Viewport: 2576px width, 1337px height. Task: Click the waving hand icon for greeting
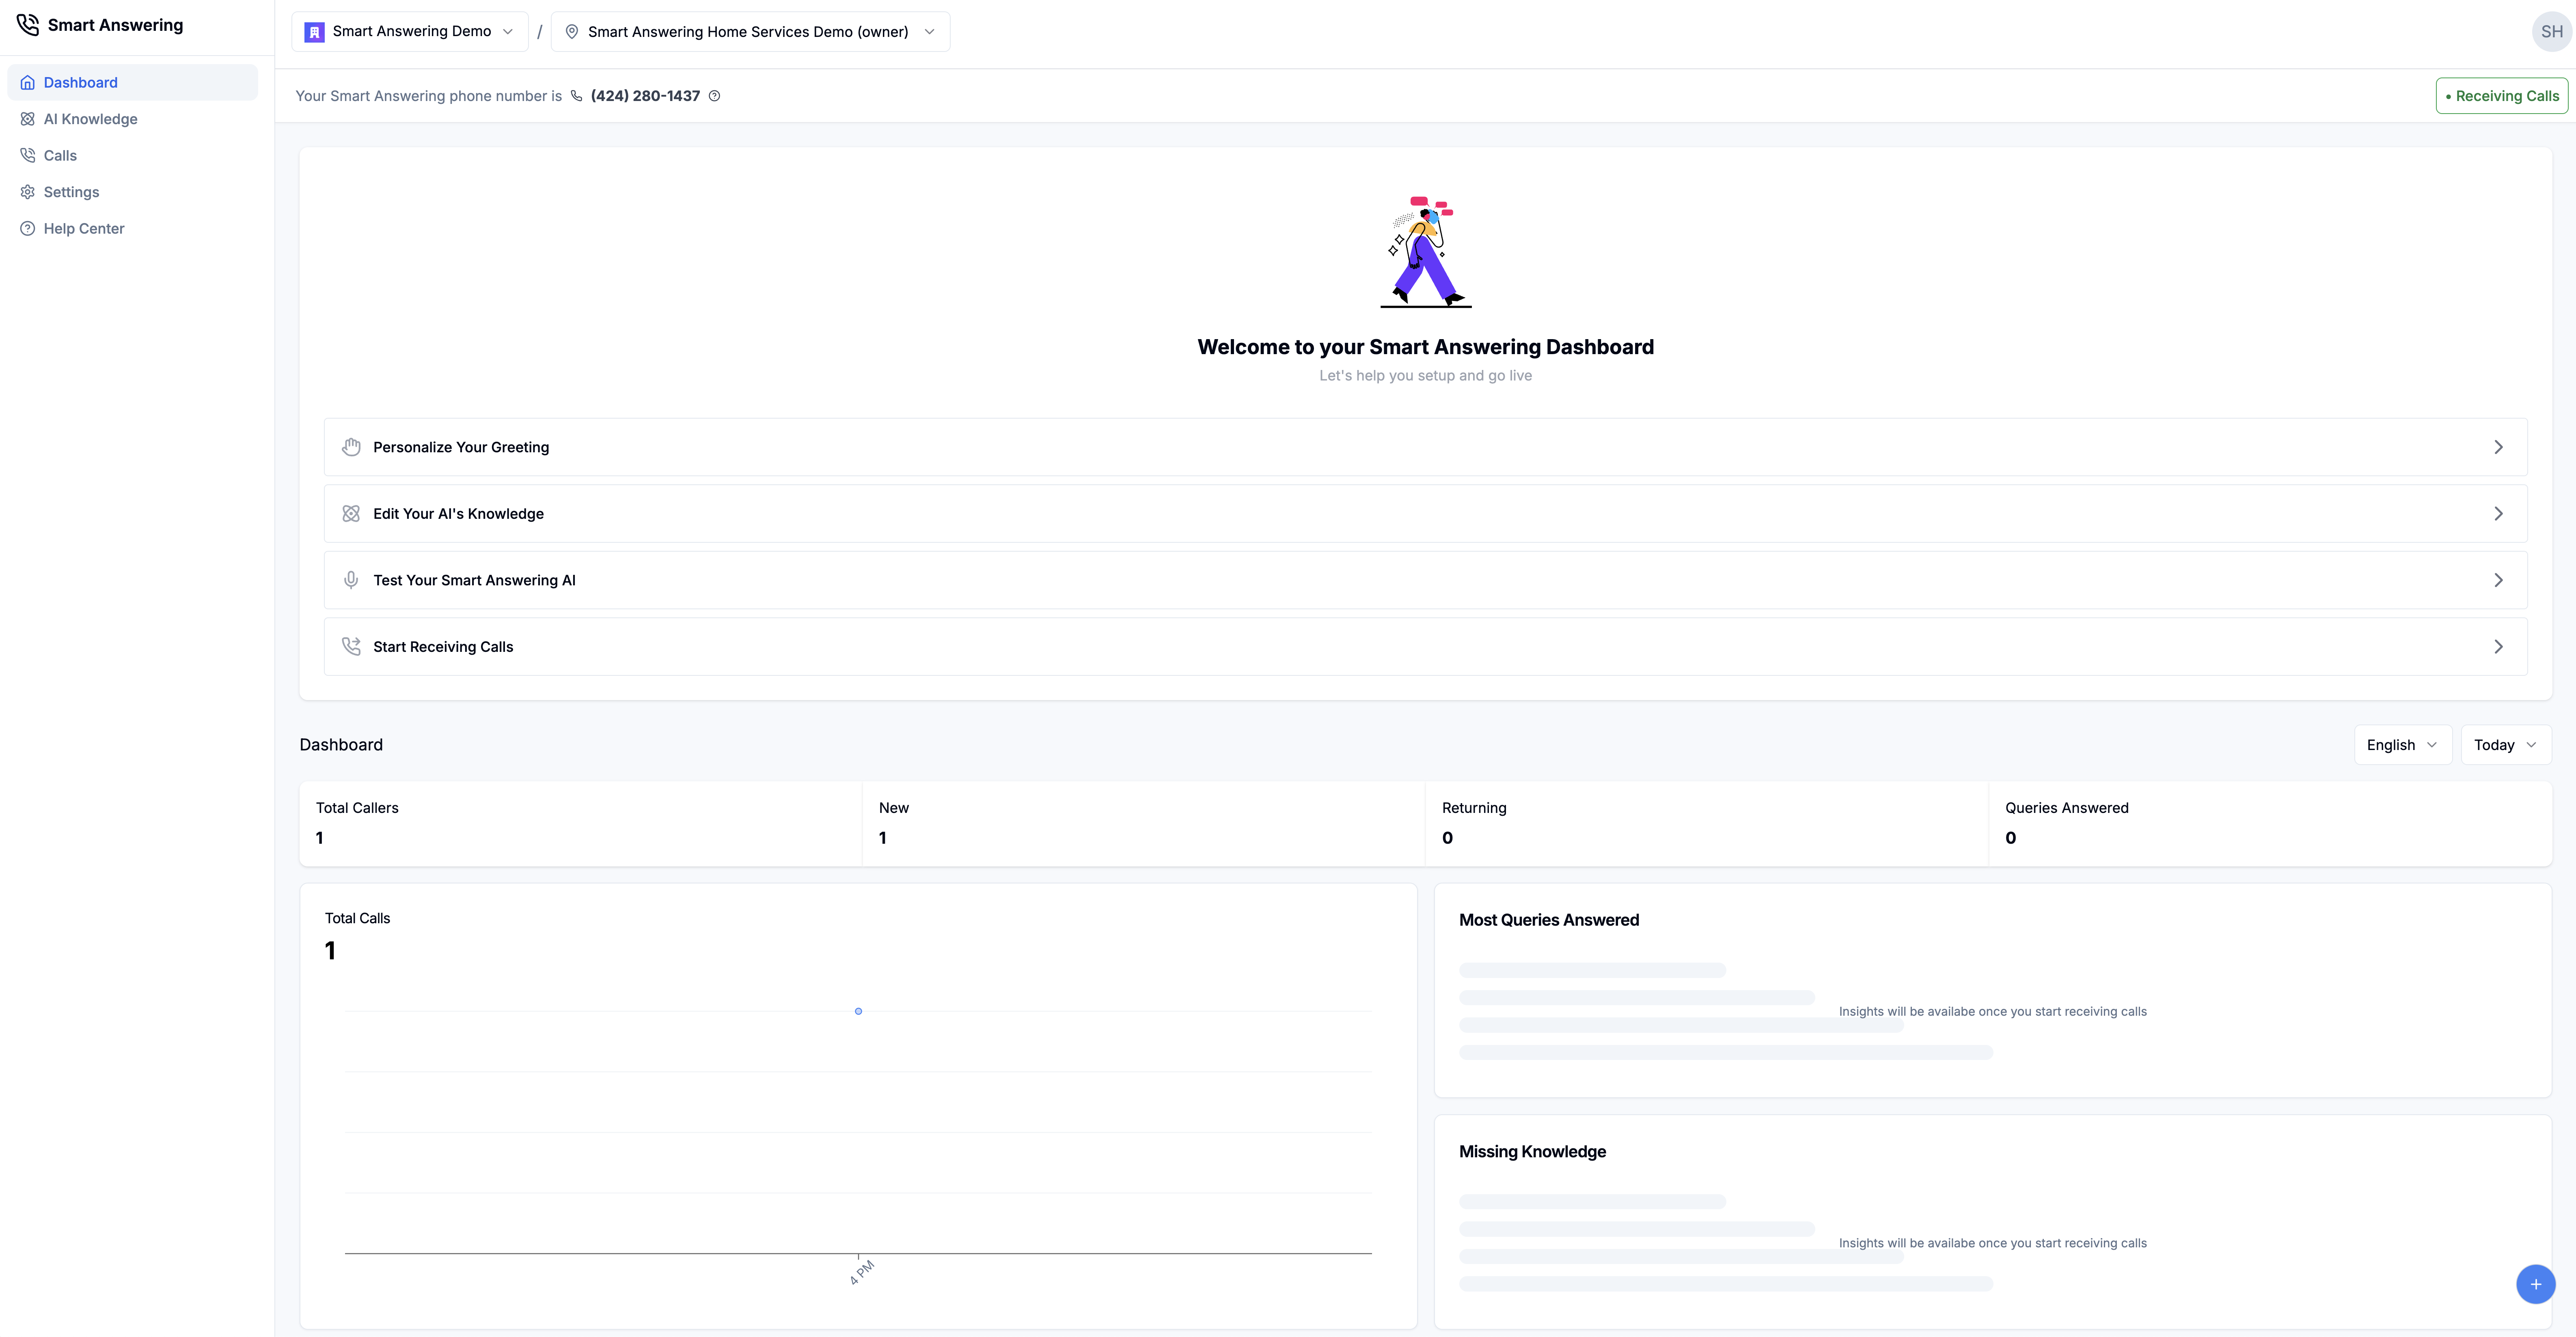click(351, 447)
